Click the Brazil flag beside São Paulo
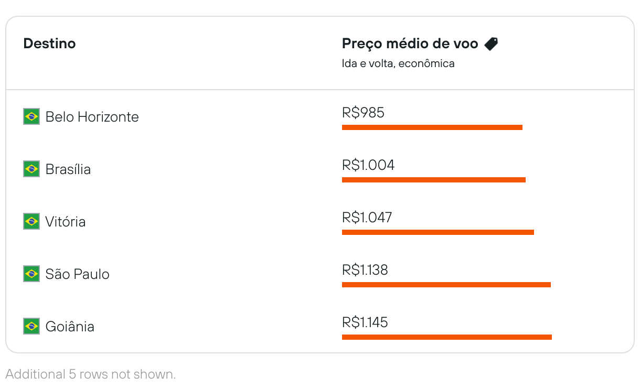The width and height of the screenshot is (640, 388). 31,274
